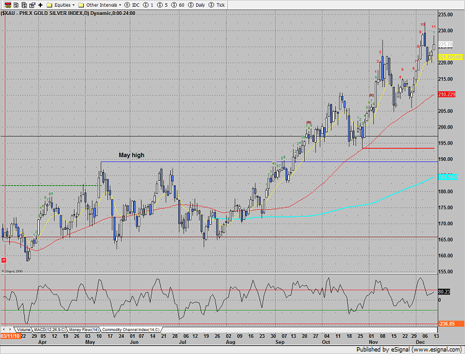Viewport: 465px width, 354px height.
Task: Click the black plus add icon
Action: click(x=40, y=5)
